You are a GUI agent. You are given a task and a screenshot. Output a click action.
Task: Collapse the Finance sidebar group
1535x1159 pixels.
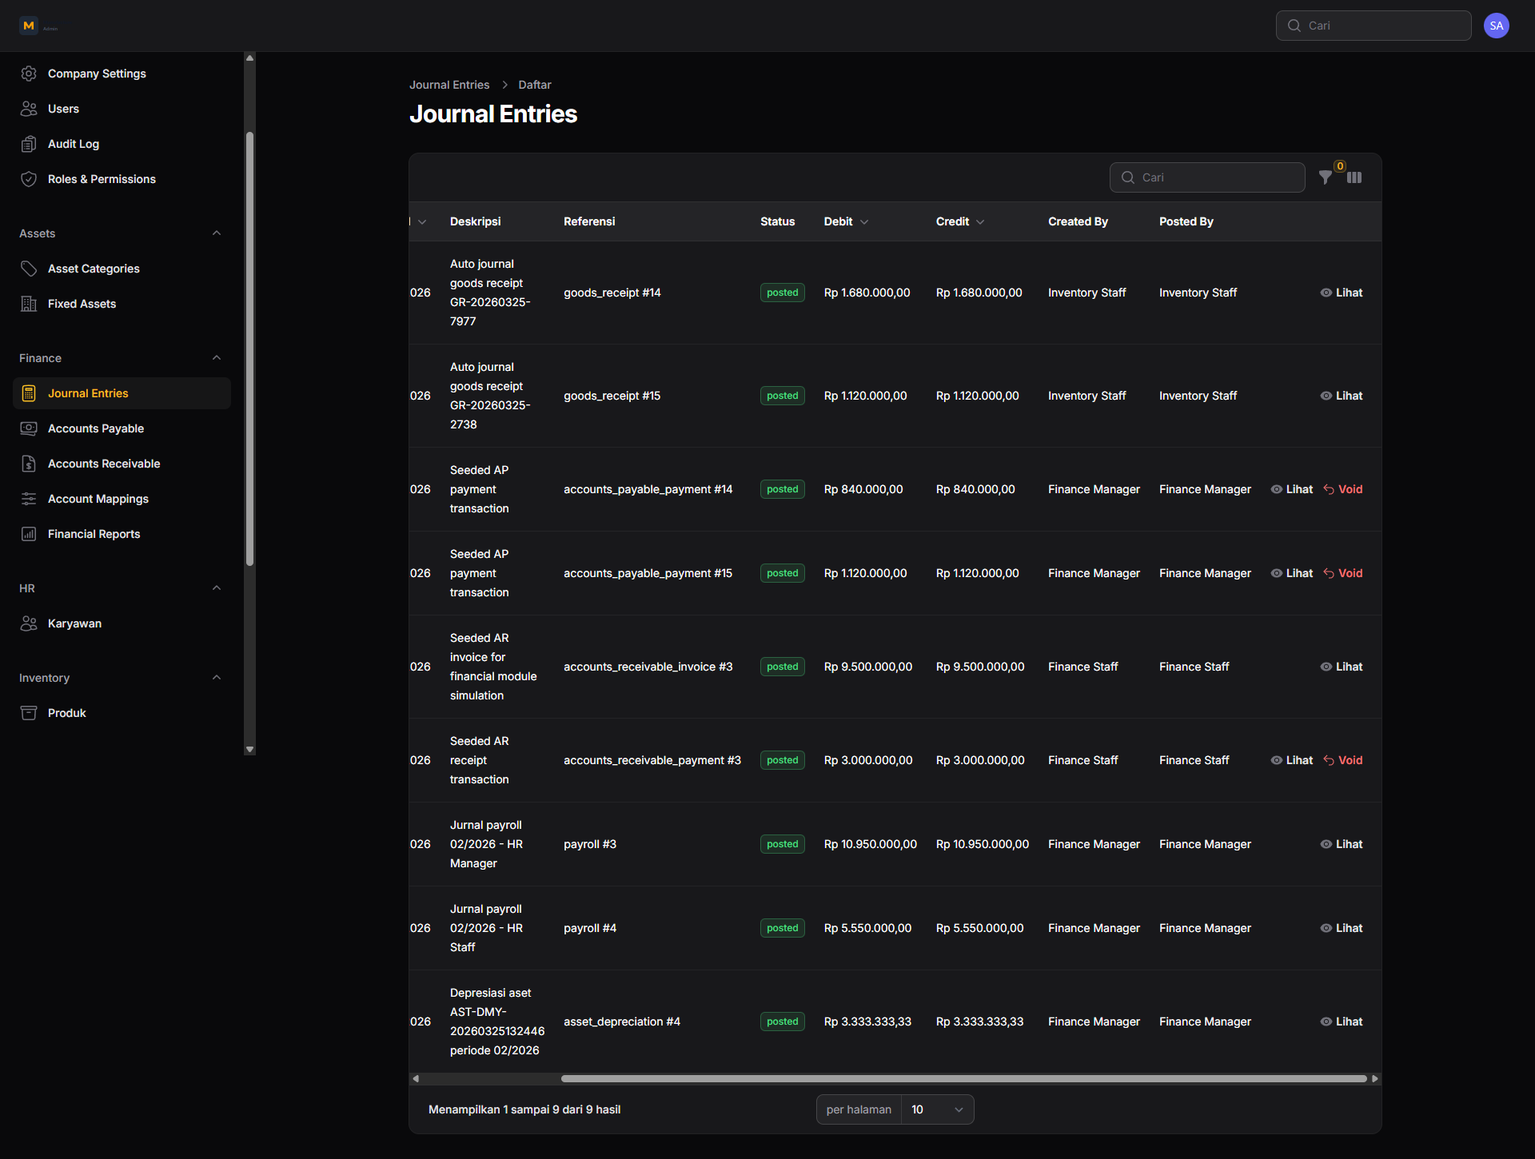[x=217, y=358]
